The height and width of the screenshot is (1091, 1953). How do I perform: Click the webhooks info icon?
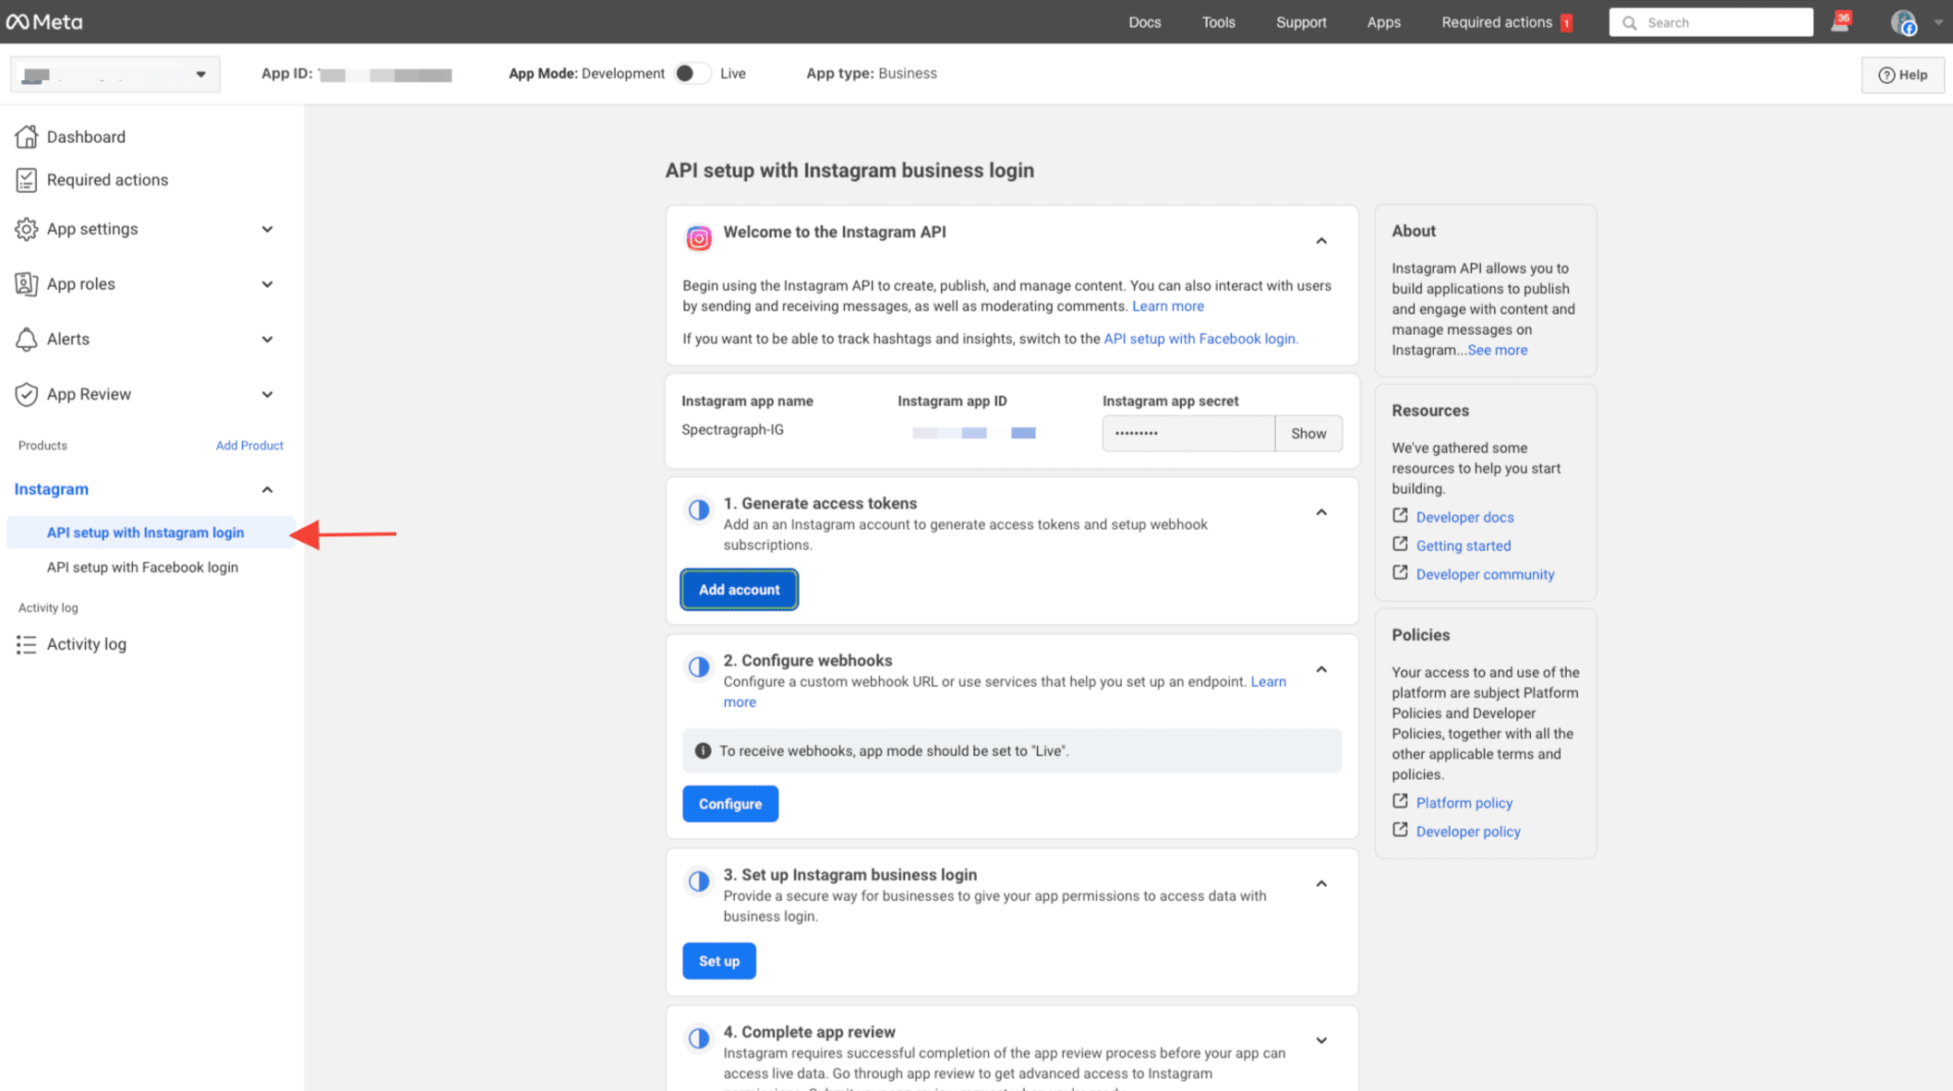(x=703, y=750)
